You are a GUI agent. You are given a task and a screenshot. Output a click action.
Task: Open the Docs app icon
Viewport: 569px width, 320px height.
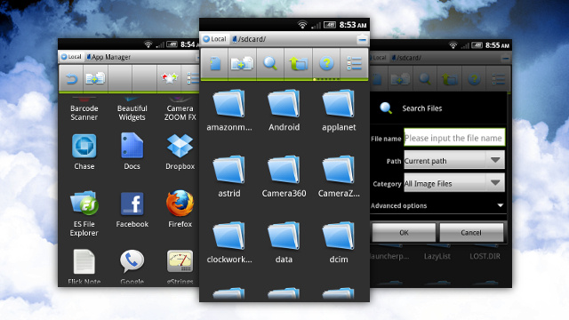point(132,146)
